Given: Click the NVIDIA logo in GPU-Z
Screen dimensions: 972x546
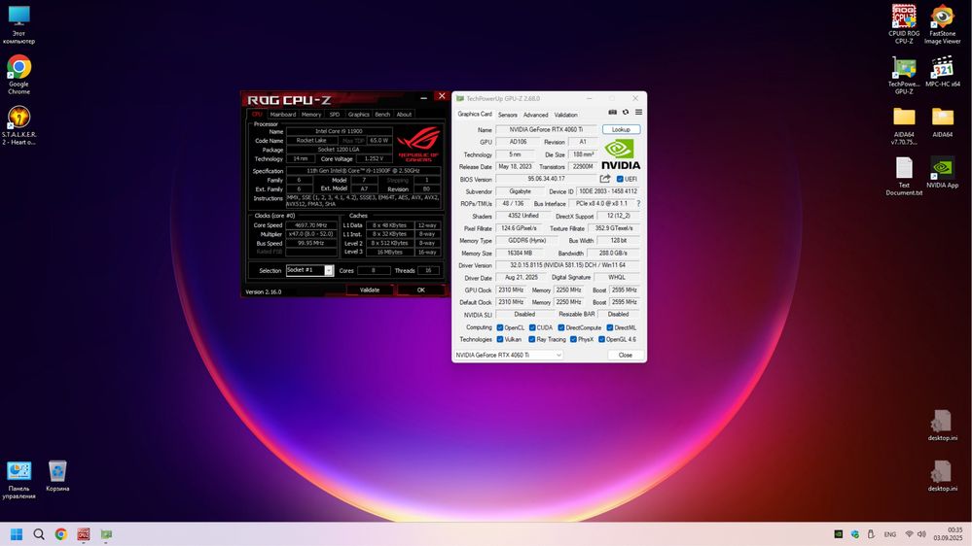Looking at the screenshot, I should pyautogui.click(x=621, y=154).
